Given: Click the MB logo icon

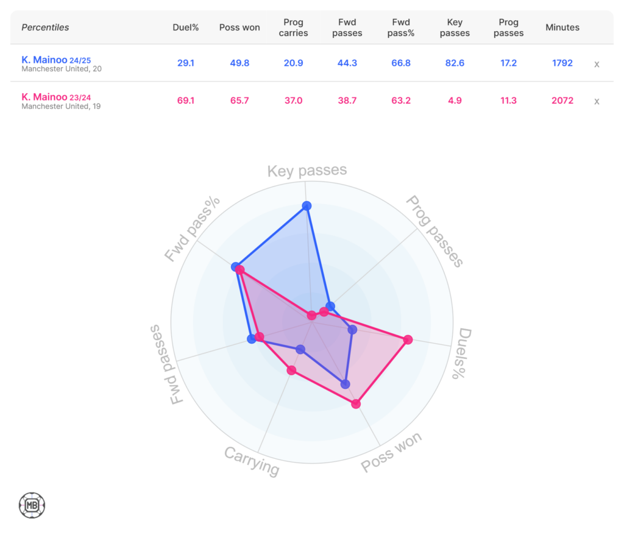Looking at the screenshot, I should point(32,505).
